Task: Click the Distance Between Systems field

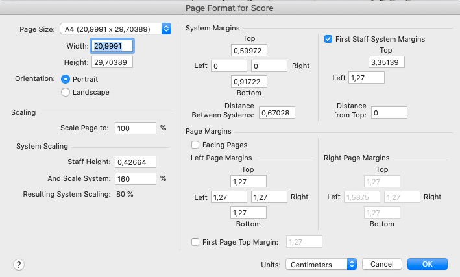Action: click(277, 113)
